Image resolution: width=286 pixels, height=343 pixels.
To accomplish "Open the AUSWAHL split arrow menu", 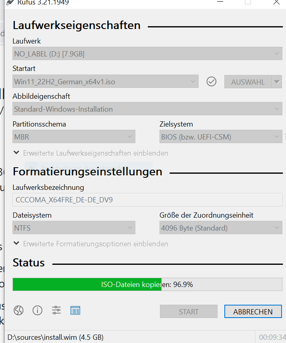I will click(277, 82).
